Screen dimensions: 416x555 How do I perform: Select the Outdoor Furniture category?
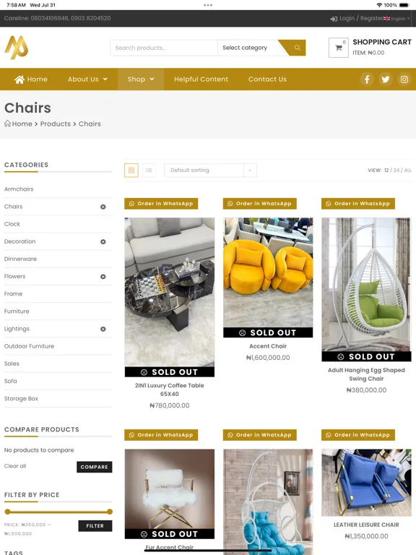(x=29, y=346)
